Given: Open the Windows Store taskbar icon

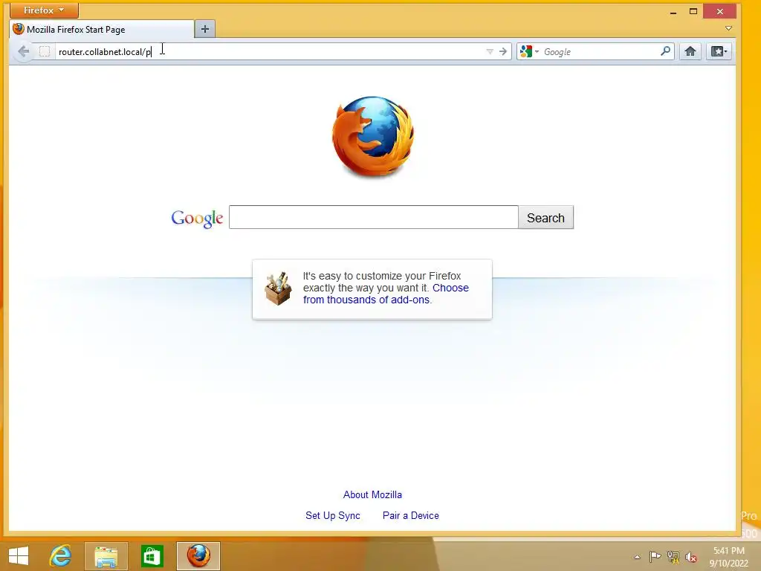Looking at the screenshot, I should [x=152, y=556].
